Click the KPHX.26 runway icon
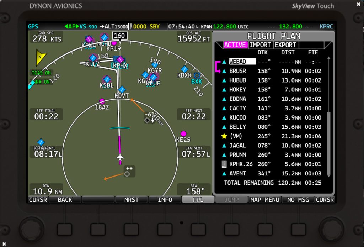Screen dimensions: 364x247 224,164
